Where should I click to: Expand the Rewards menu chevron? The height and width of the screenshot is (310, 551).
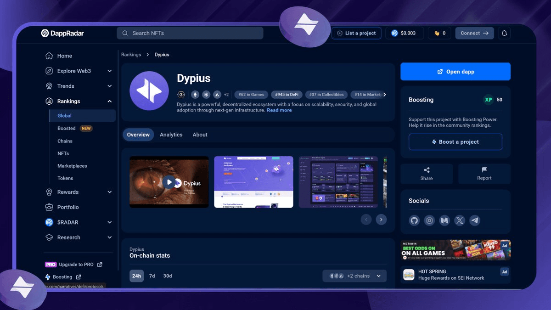point(109,192)
